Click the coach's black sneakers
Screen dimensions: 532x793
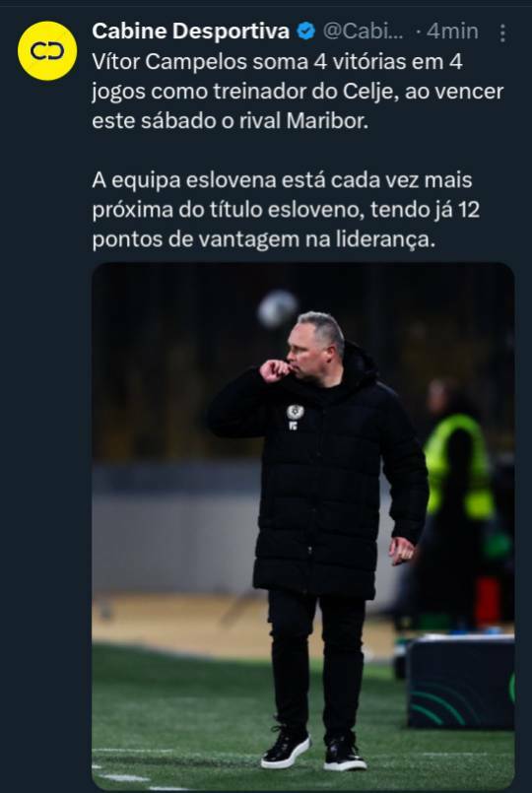click(x=313, y=747)
